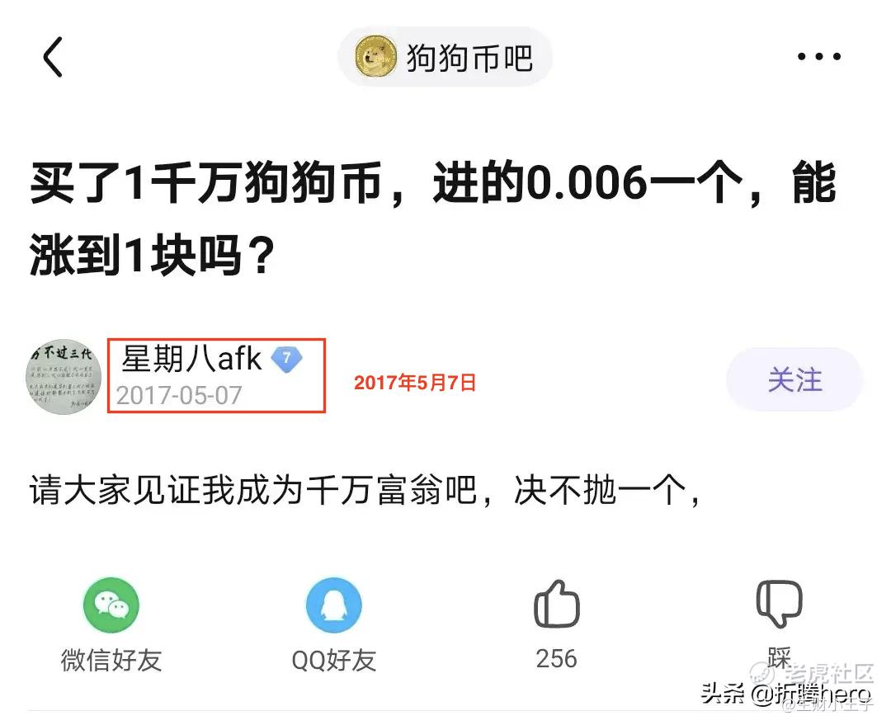Tap the post body text 请大家见证

pos(365,490)
